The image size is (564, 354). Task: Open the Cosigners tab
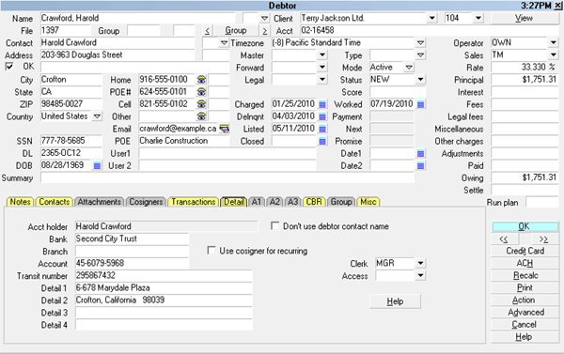146,202
